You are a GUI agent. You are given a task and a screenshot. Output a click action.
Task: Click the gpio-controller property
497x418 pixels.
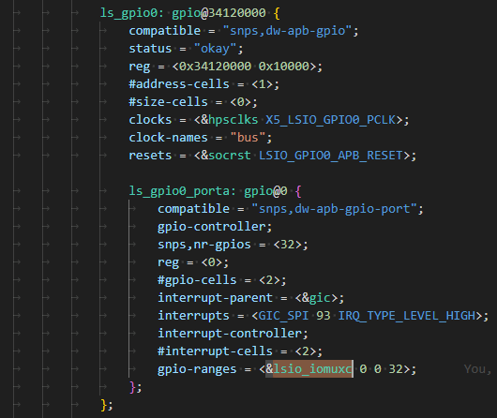point(212,227)
